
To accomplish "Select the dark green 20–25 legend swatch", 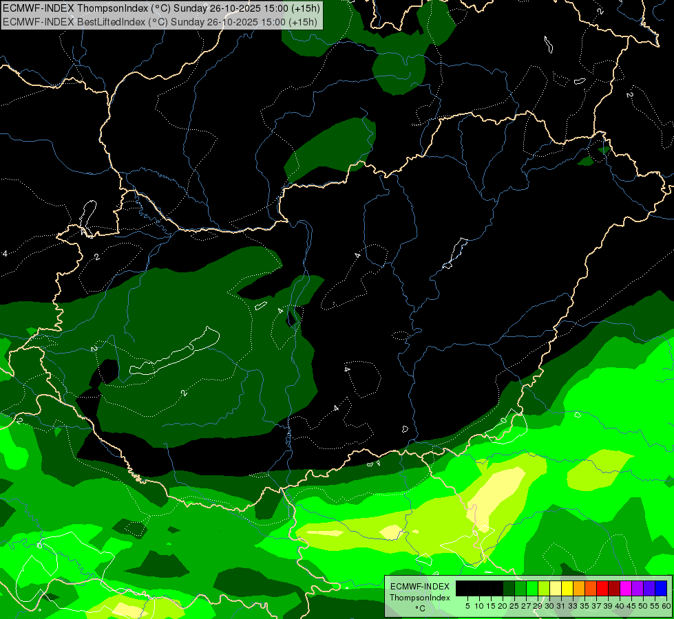I will coord(509,588).
